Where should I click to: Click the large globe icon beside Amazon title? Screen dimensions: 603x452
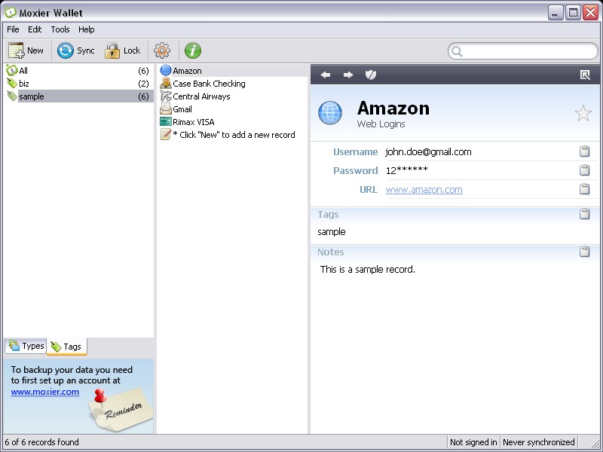[330, 113]
